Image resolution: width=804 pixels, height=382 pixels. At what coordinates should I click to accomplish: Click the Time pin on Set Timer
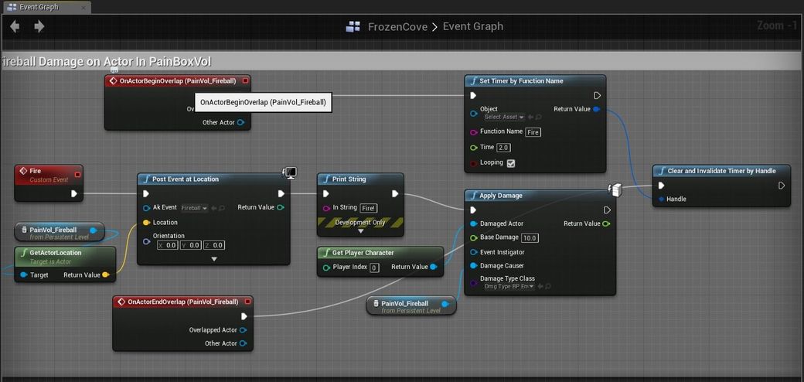[474, 148]
